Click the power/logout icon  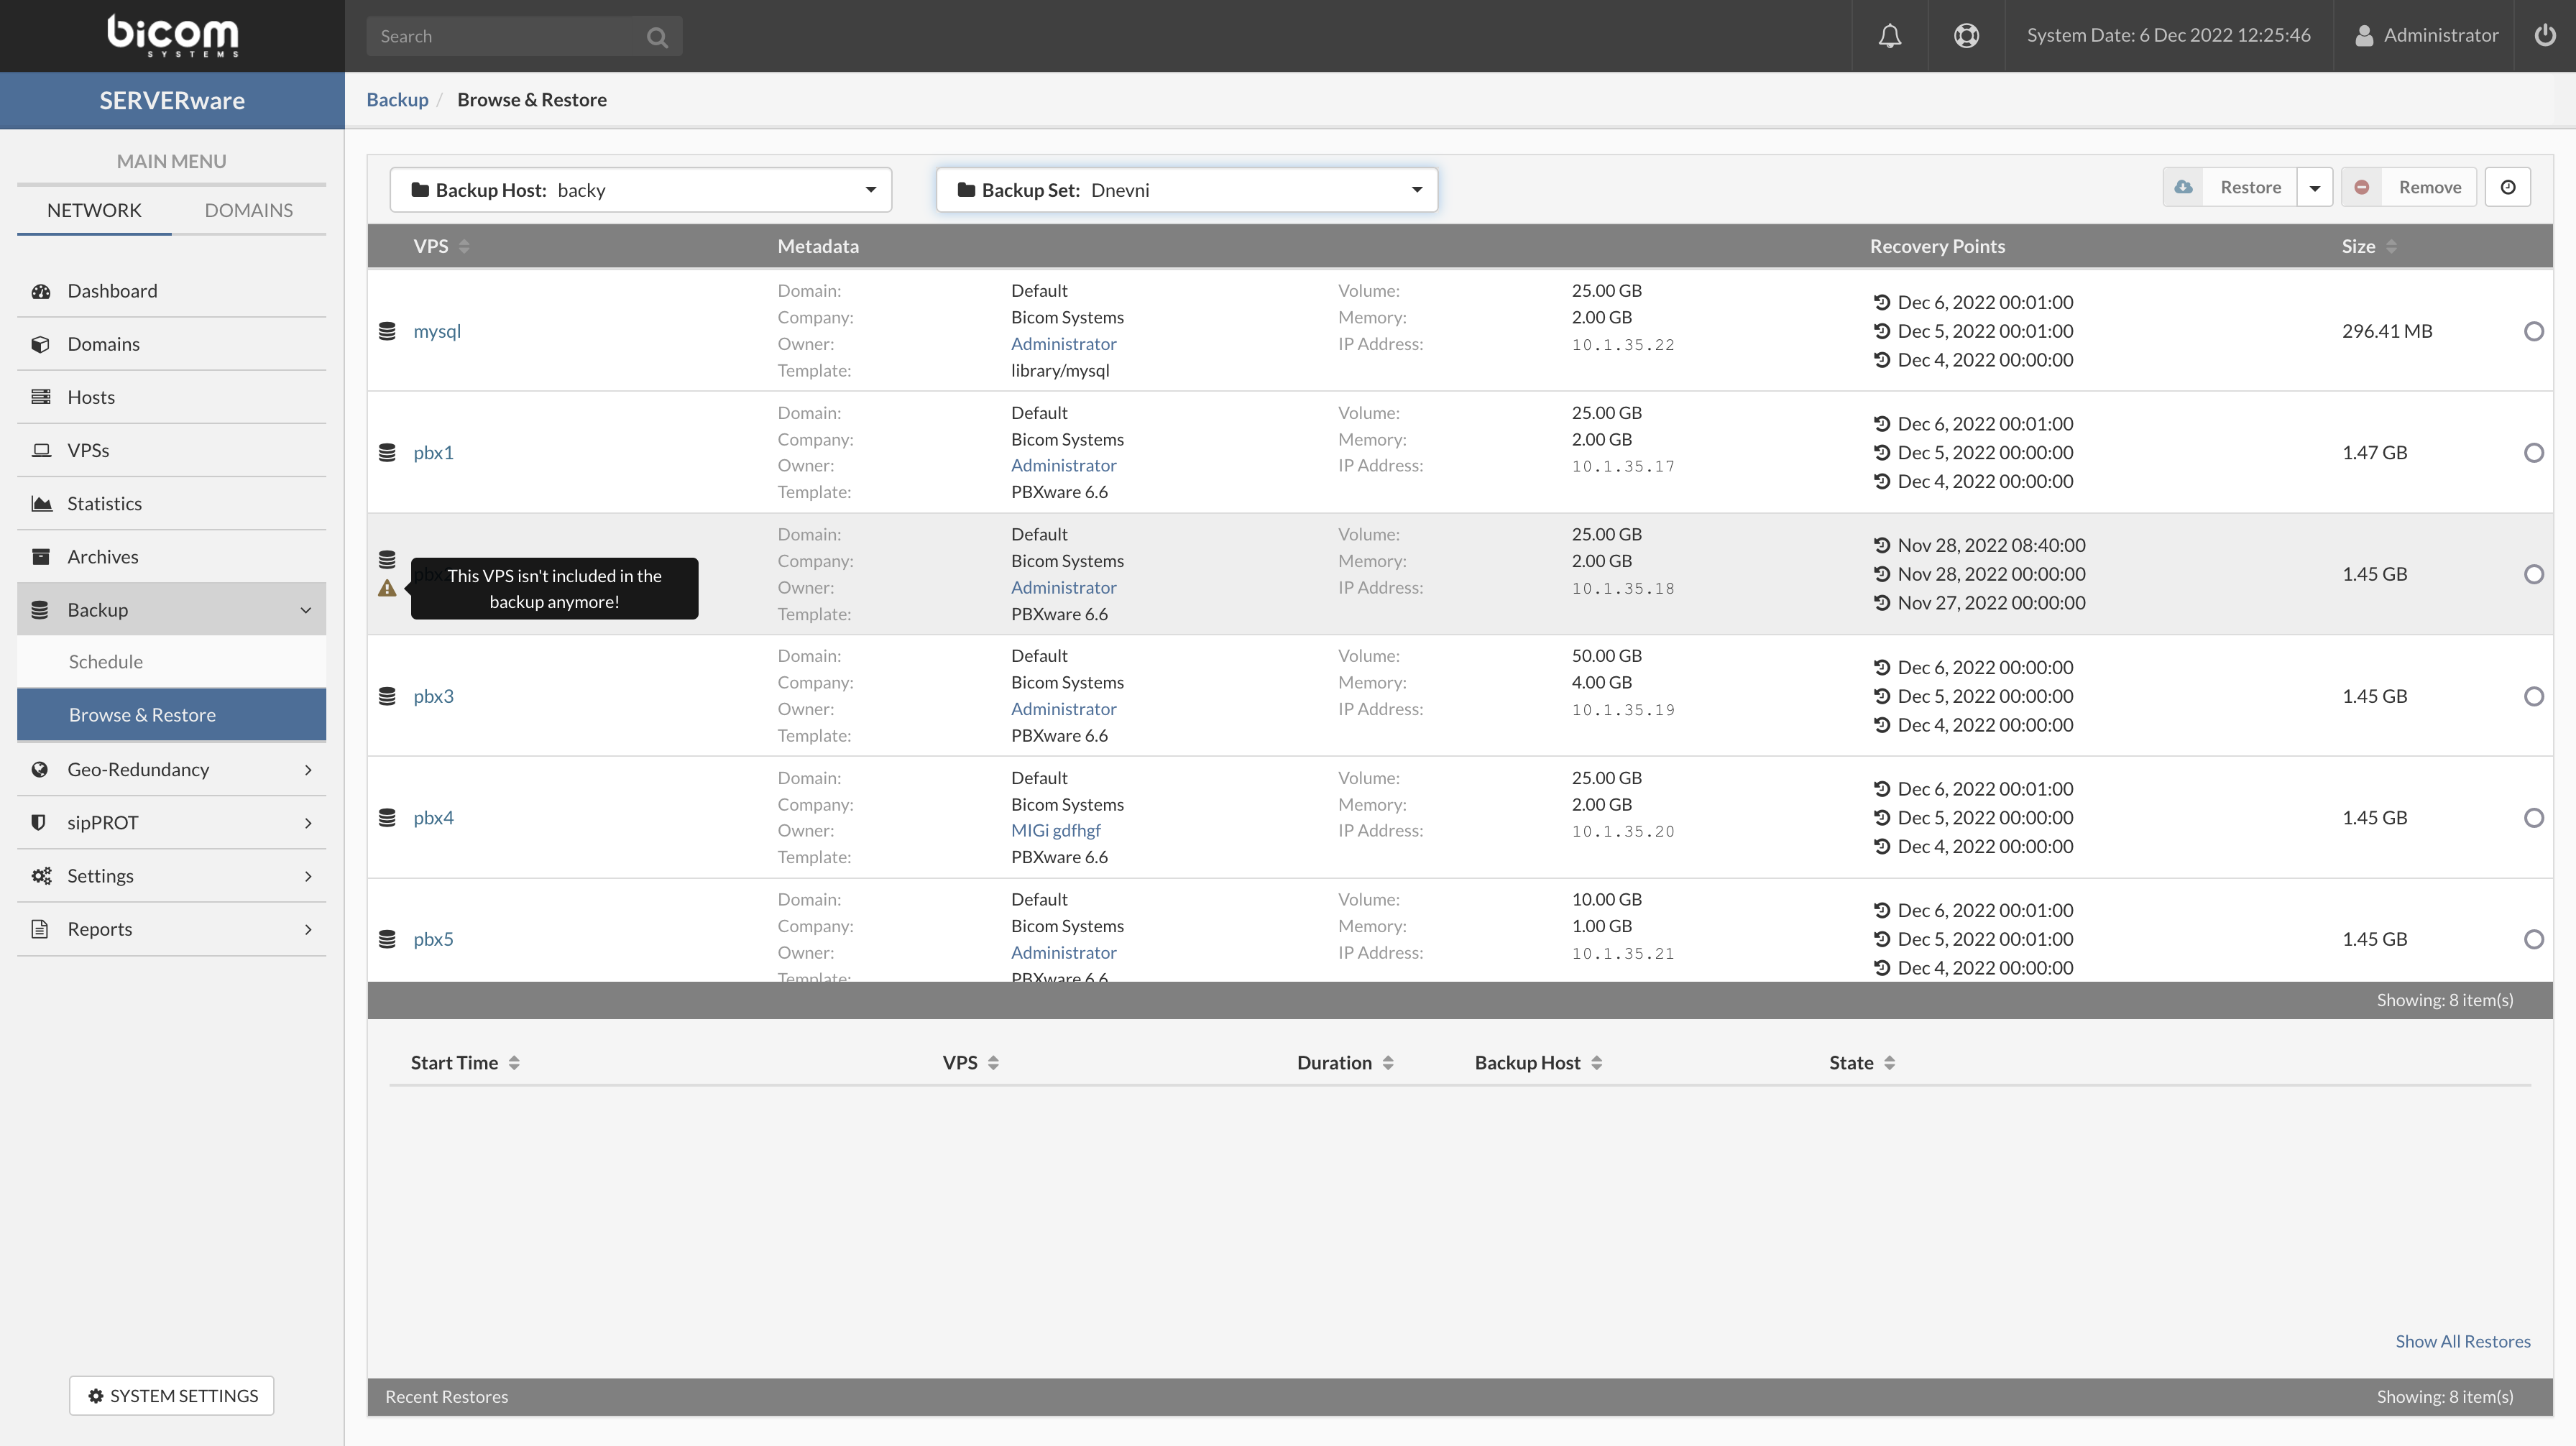pyautogui.click(x=2544, y=36)
